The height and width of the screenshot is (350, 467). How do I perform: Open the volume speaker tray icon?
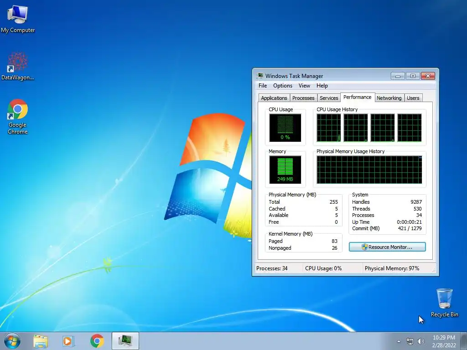pos(421,341)
